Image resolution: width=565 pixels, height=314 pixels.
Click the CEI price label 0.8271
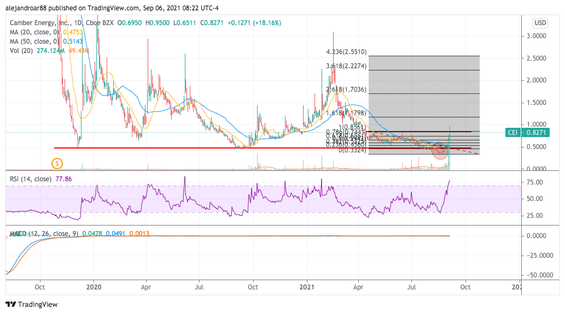coord(528,132)
